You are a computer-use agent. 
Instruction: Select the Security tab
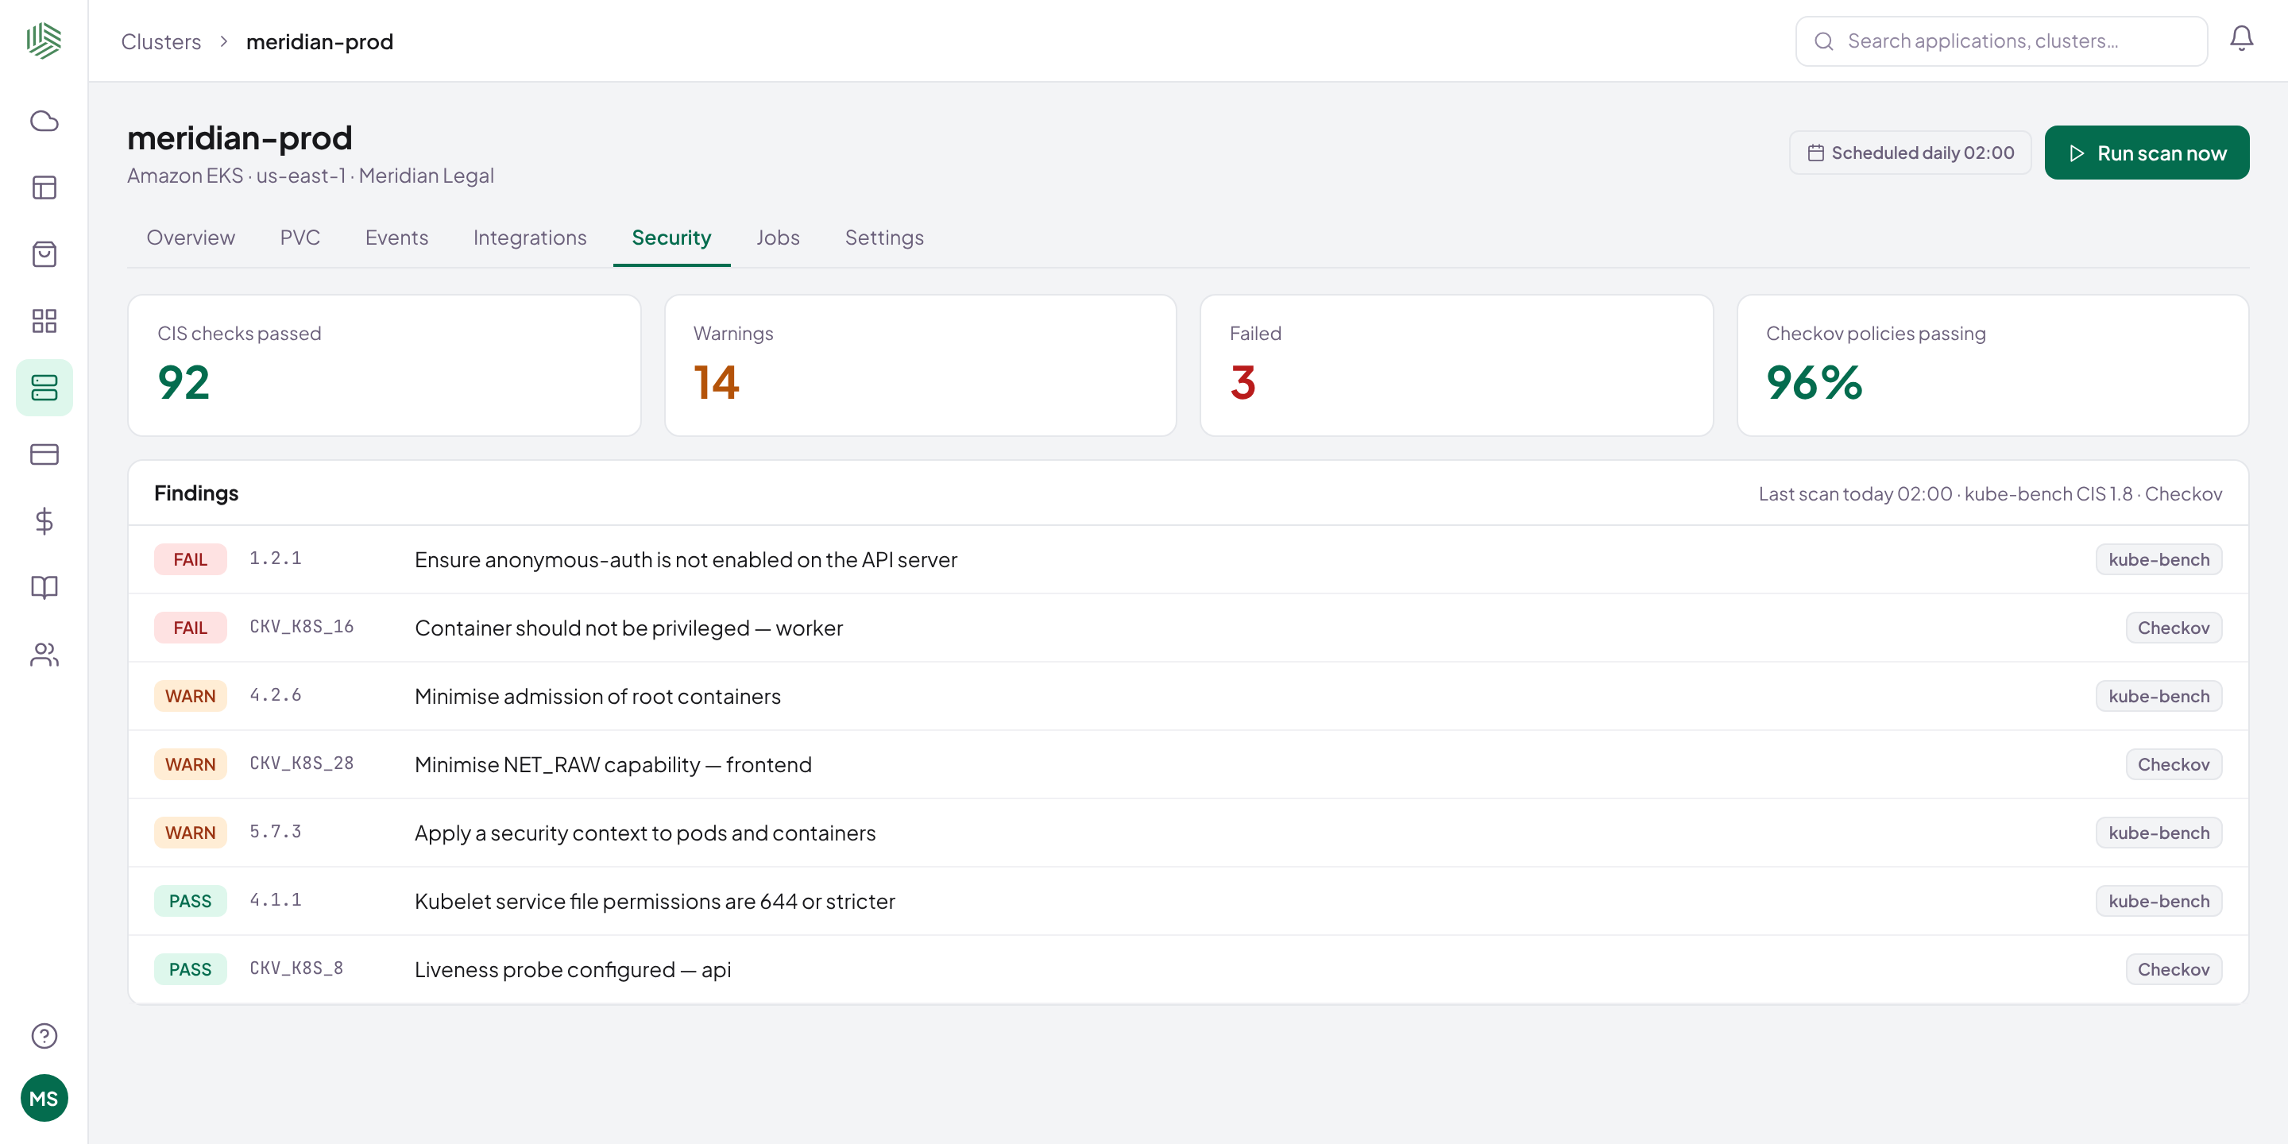671,238
